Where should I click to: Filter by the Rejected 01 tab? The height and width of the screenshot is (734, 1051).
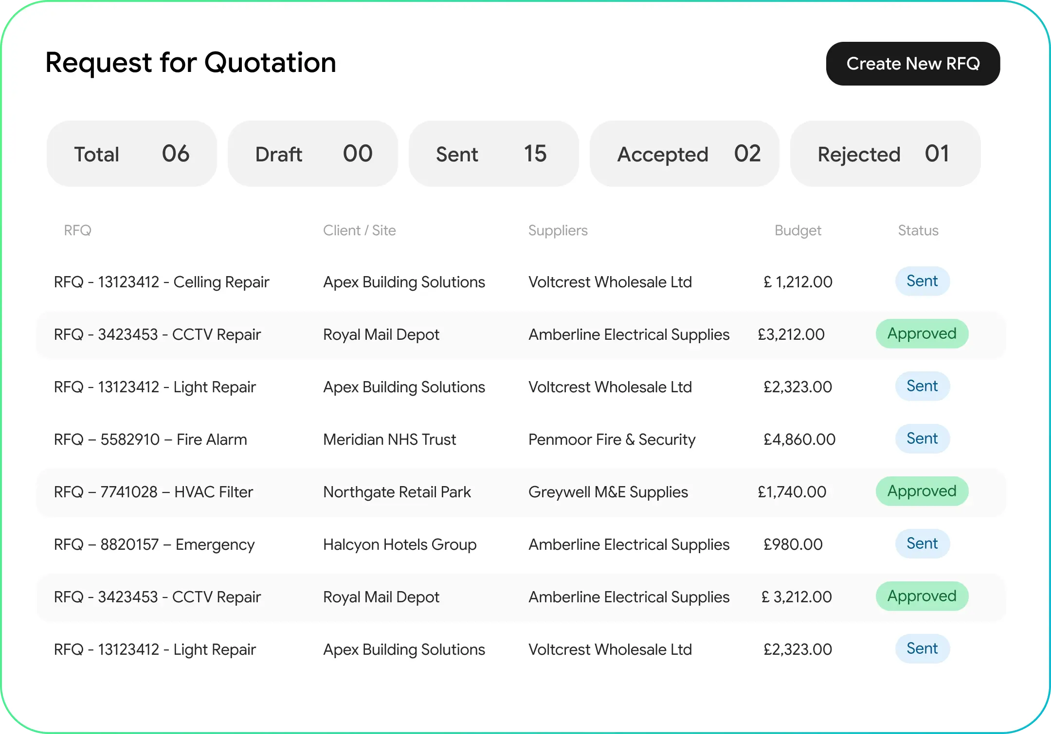pyautogui.click(x=886, y=154)
